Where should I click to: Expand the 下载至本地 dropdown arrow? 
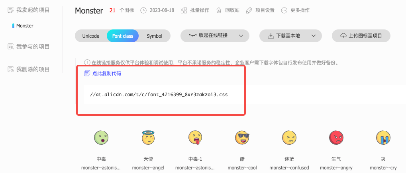point(314,36)
